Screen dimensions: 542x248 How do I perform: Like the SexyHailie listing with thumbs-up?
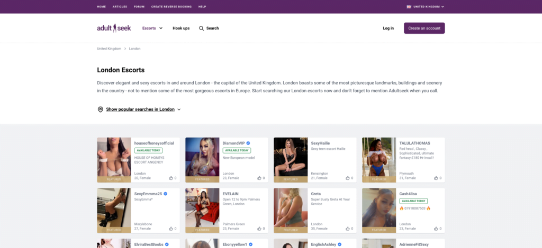tap(348, 178)
